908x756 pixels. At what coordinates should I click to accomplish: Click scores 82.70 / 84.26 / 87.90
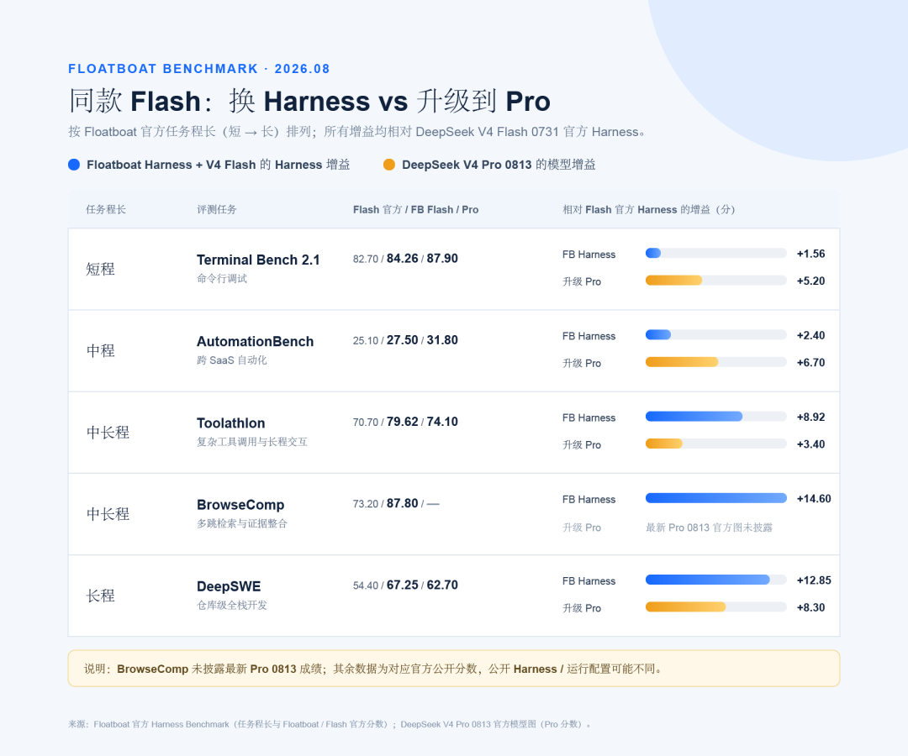[405, 259]
